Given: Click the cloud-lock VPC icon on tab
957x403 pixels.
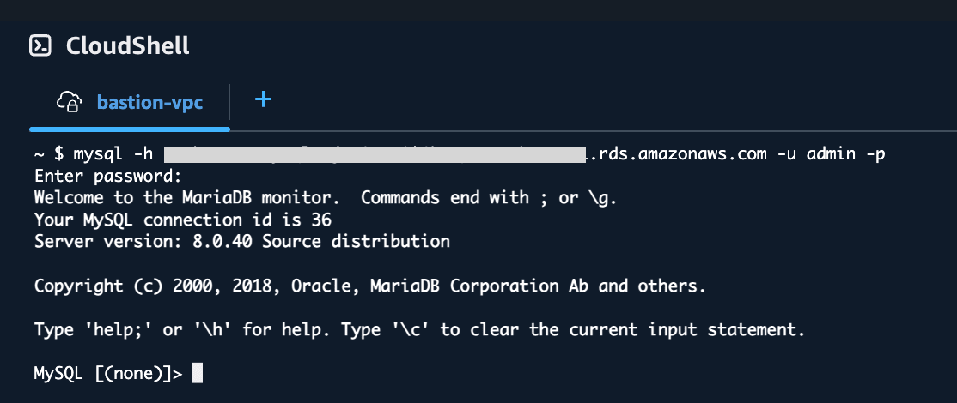Looking at the screenshot, I should point(70,102).
